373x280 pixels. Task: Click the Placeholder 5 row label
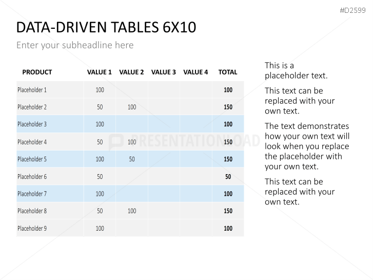pyautogui.click(x=32, y=159)
